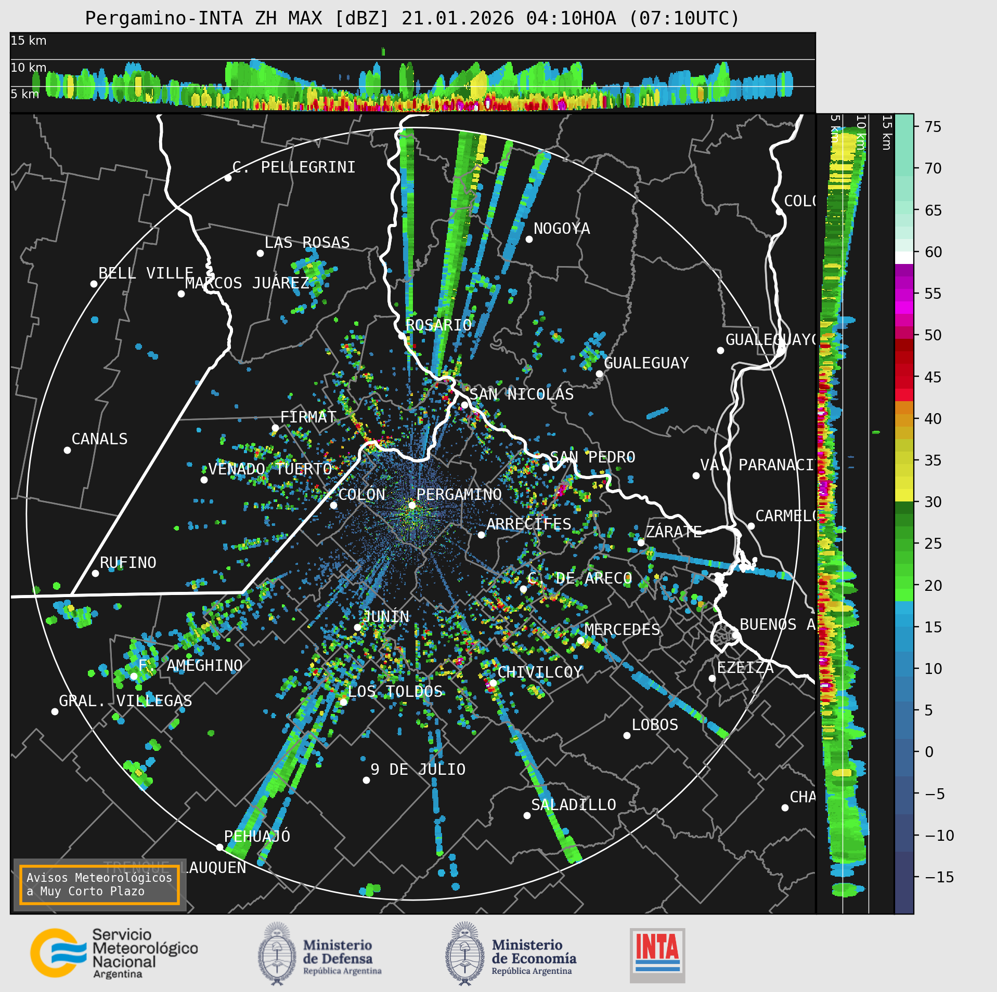Viewport: 997px width, 992px height.
Task: Click the COLÓN city label
Action: pos(362,494)
